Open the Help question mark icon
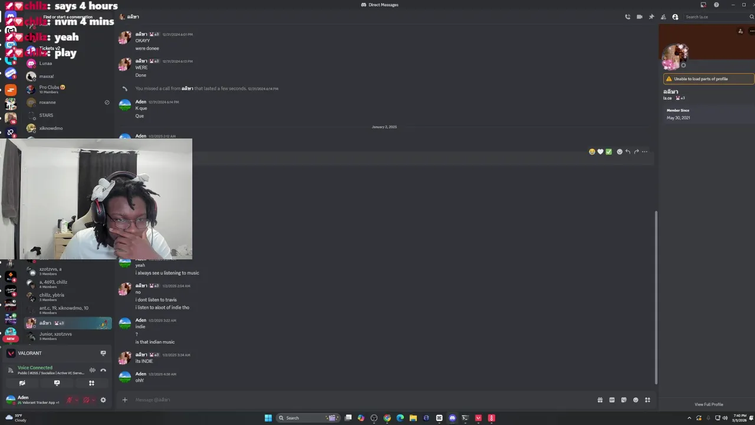 coord(716,5)
